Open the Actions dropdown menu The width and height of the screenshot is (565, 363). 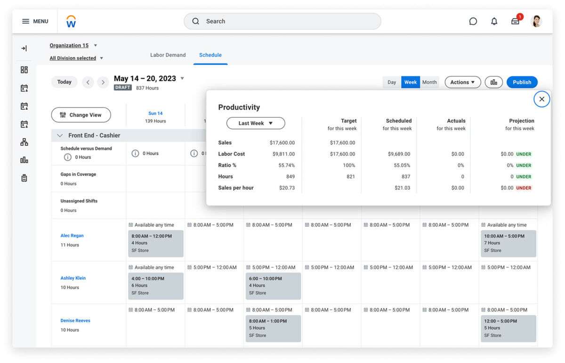462,82
